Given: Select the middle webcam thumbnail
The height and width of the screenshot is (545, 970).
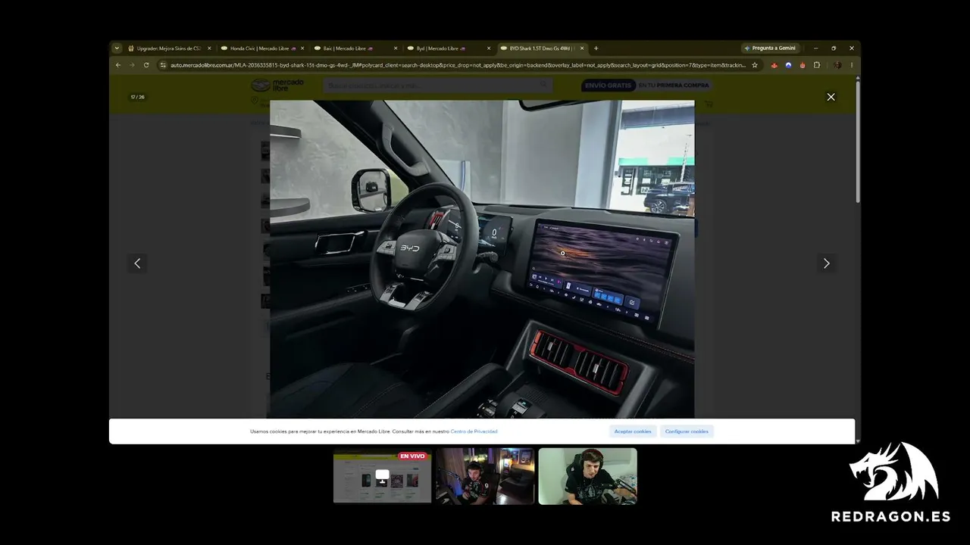Looking at the screenshot, I should tap(485, 476).
